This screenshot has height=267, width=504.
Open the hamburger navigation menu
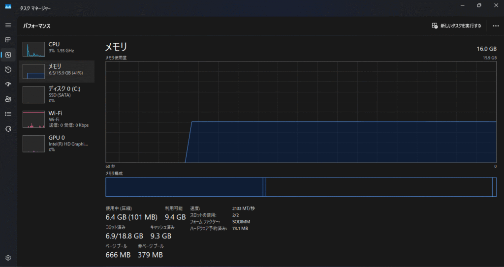(8, 26)
